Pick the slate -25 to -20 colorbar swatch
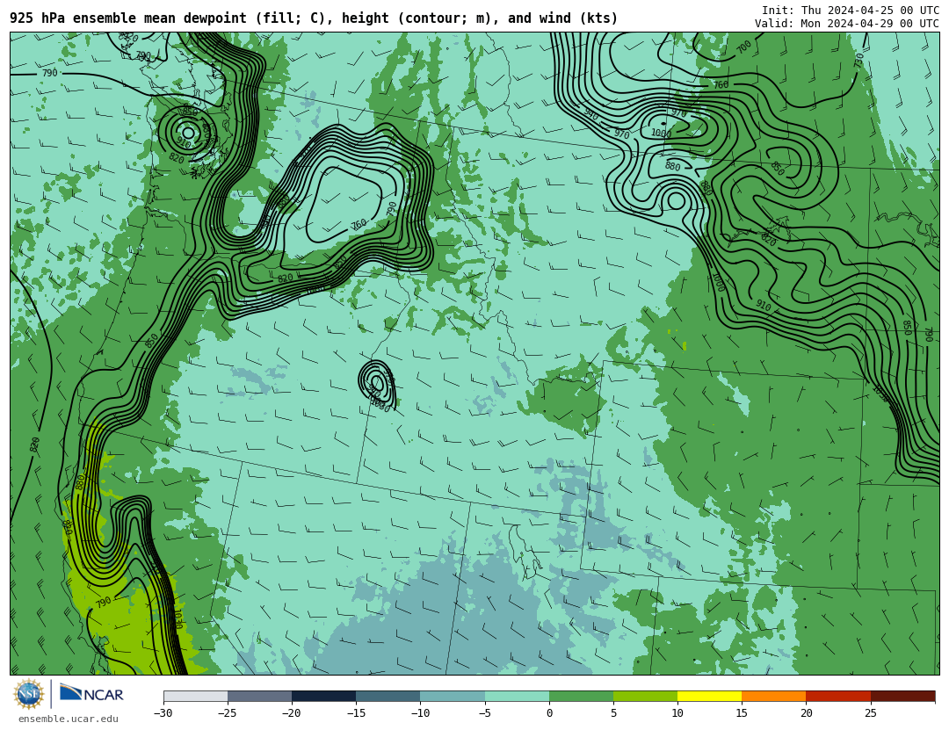 click(x=259, y=697)
